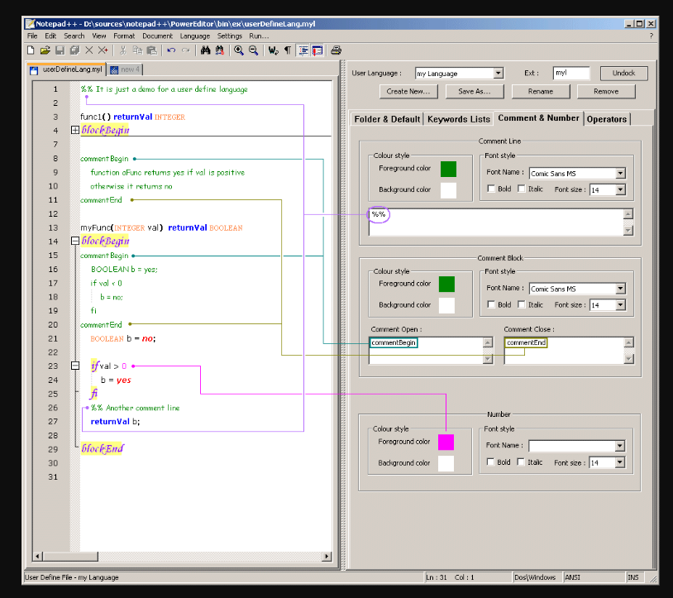Viewport: 673px width, 598px height.
Task: Enable Italic for Comment Block font style
Action: click(x=523, y=304)
